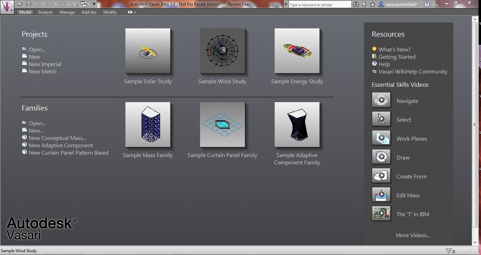Expand the Help menu dropdown arrow

pyautogui.click(x=433, y=5)
